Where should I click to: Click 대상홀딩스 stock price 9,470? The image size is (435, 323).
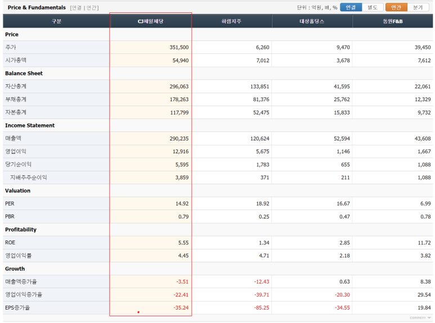tap(343, 47)
